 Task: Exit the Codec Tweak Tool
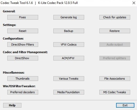tap(125, 105)
